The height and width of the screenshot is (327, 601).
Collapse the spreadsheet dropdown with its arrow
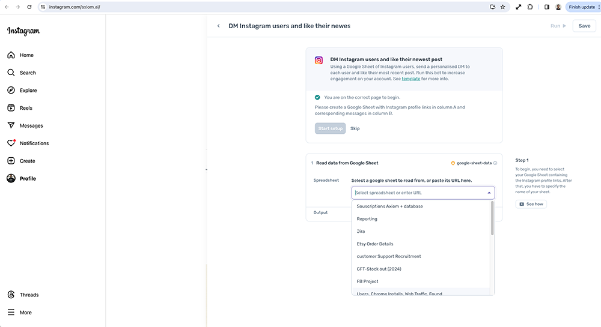489,193
